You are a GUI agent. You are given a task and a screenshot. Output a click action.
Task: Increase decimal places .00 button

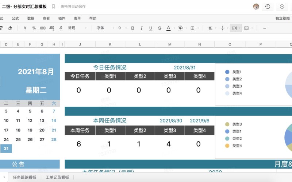point(52,28)
